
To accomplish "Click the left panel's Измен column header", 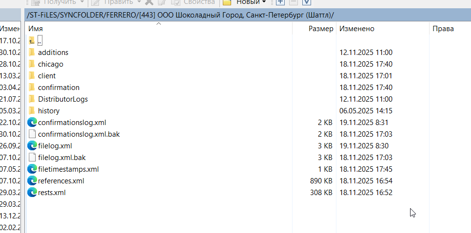I will 10,29.
